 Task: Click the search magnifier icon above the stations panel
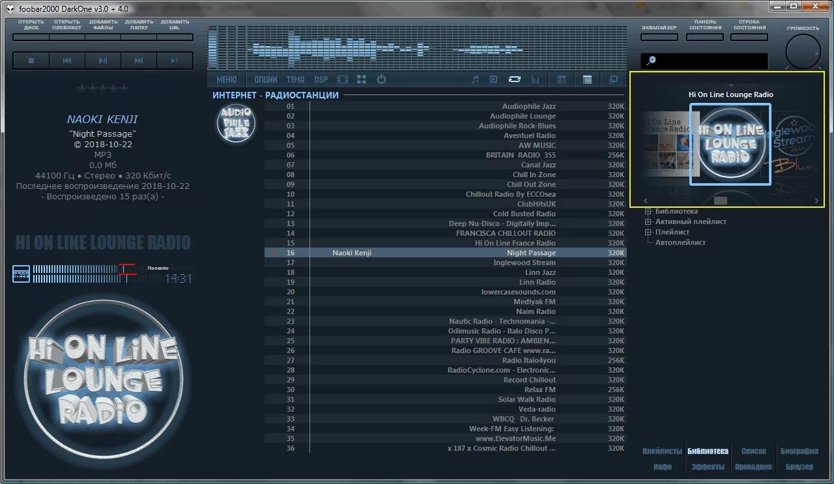tap(652, 60)
